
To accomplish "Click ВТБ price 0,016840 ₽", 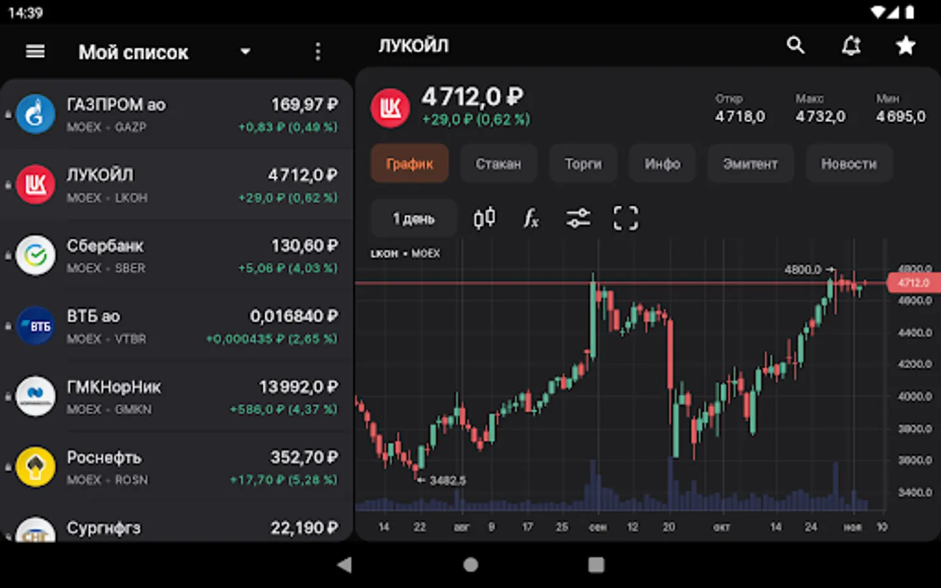I will [x=294, y=316].
